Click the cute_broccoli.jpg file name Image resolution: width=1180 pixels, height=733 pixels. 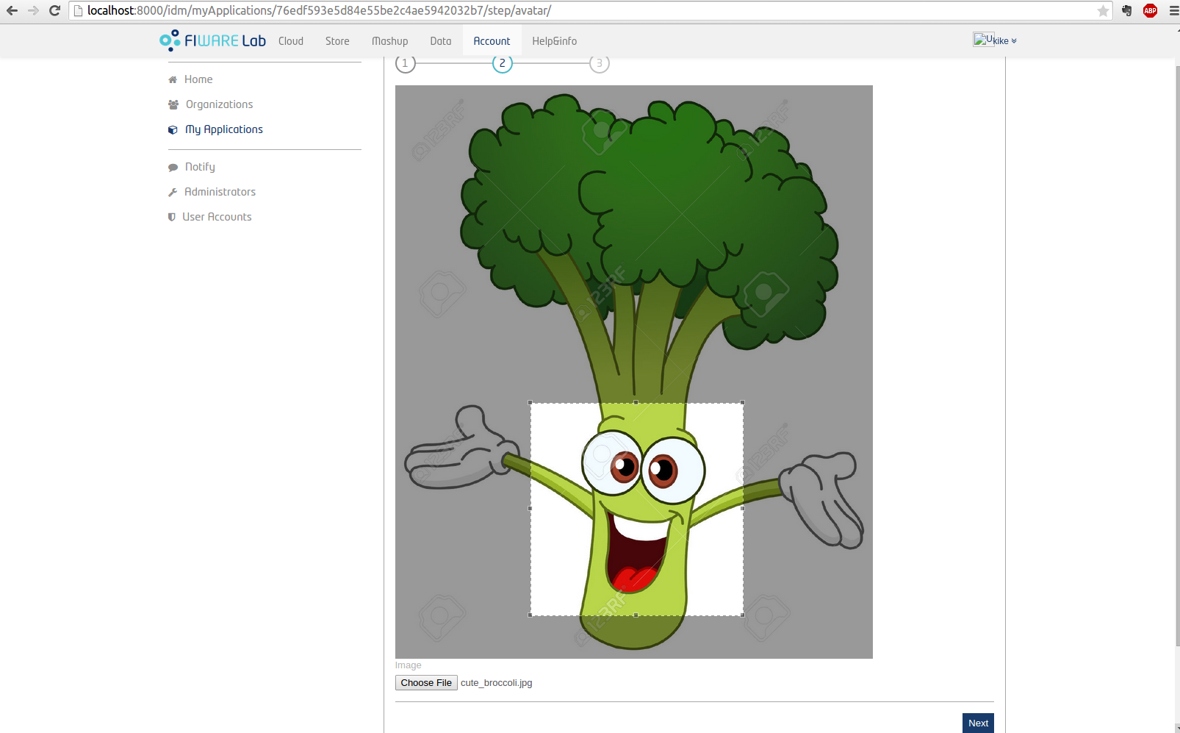click(497, 683)
